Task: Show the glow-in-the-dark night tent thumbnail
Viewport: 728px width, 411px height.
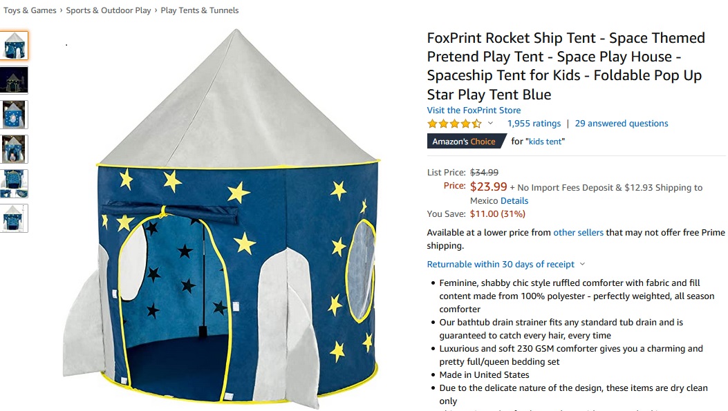Action: (x=15, y=80)
